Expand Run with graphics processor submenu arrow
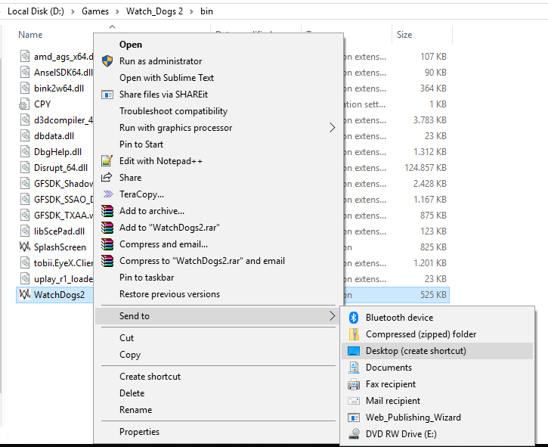 tap(332, 128)
